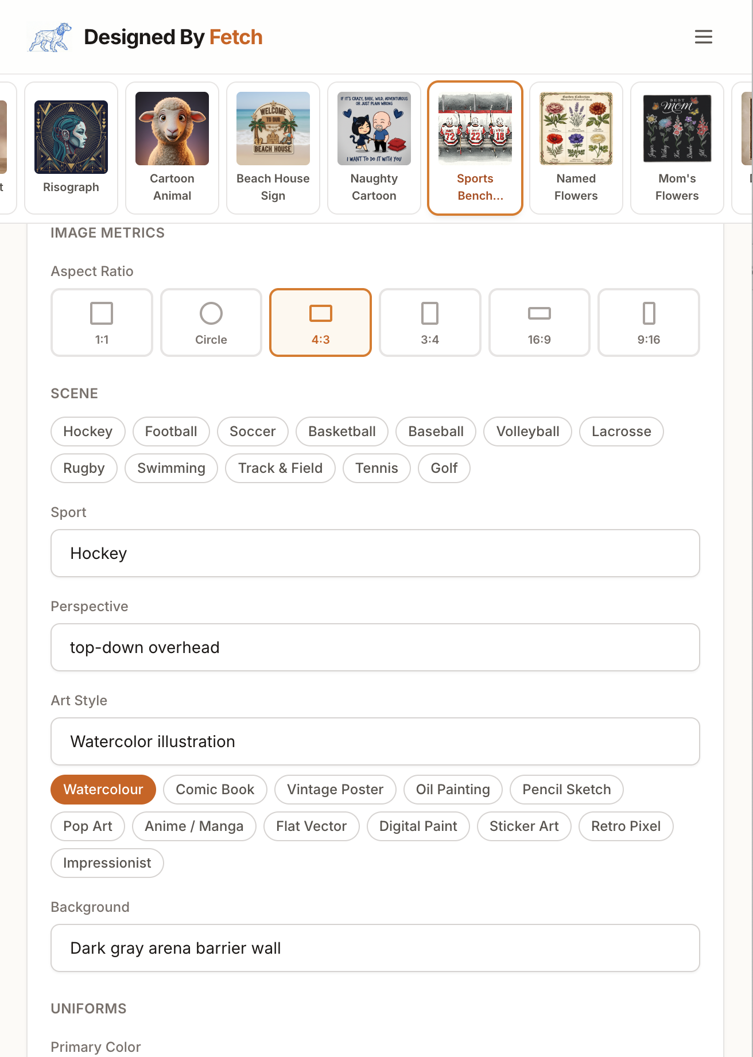Open the hamburger menu
Image resolution: width=753 pixels, height=1057 pixels.
(703, 37)
